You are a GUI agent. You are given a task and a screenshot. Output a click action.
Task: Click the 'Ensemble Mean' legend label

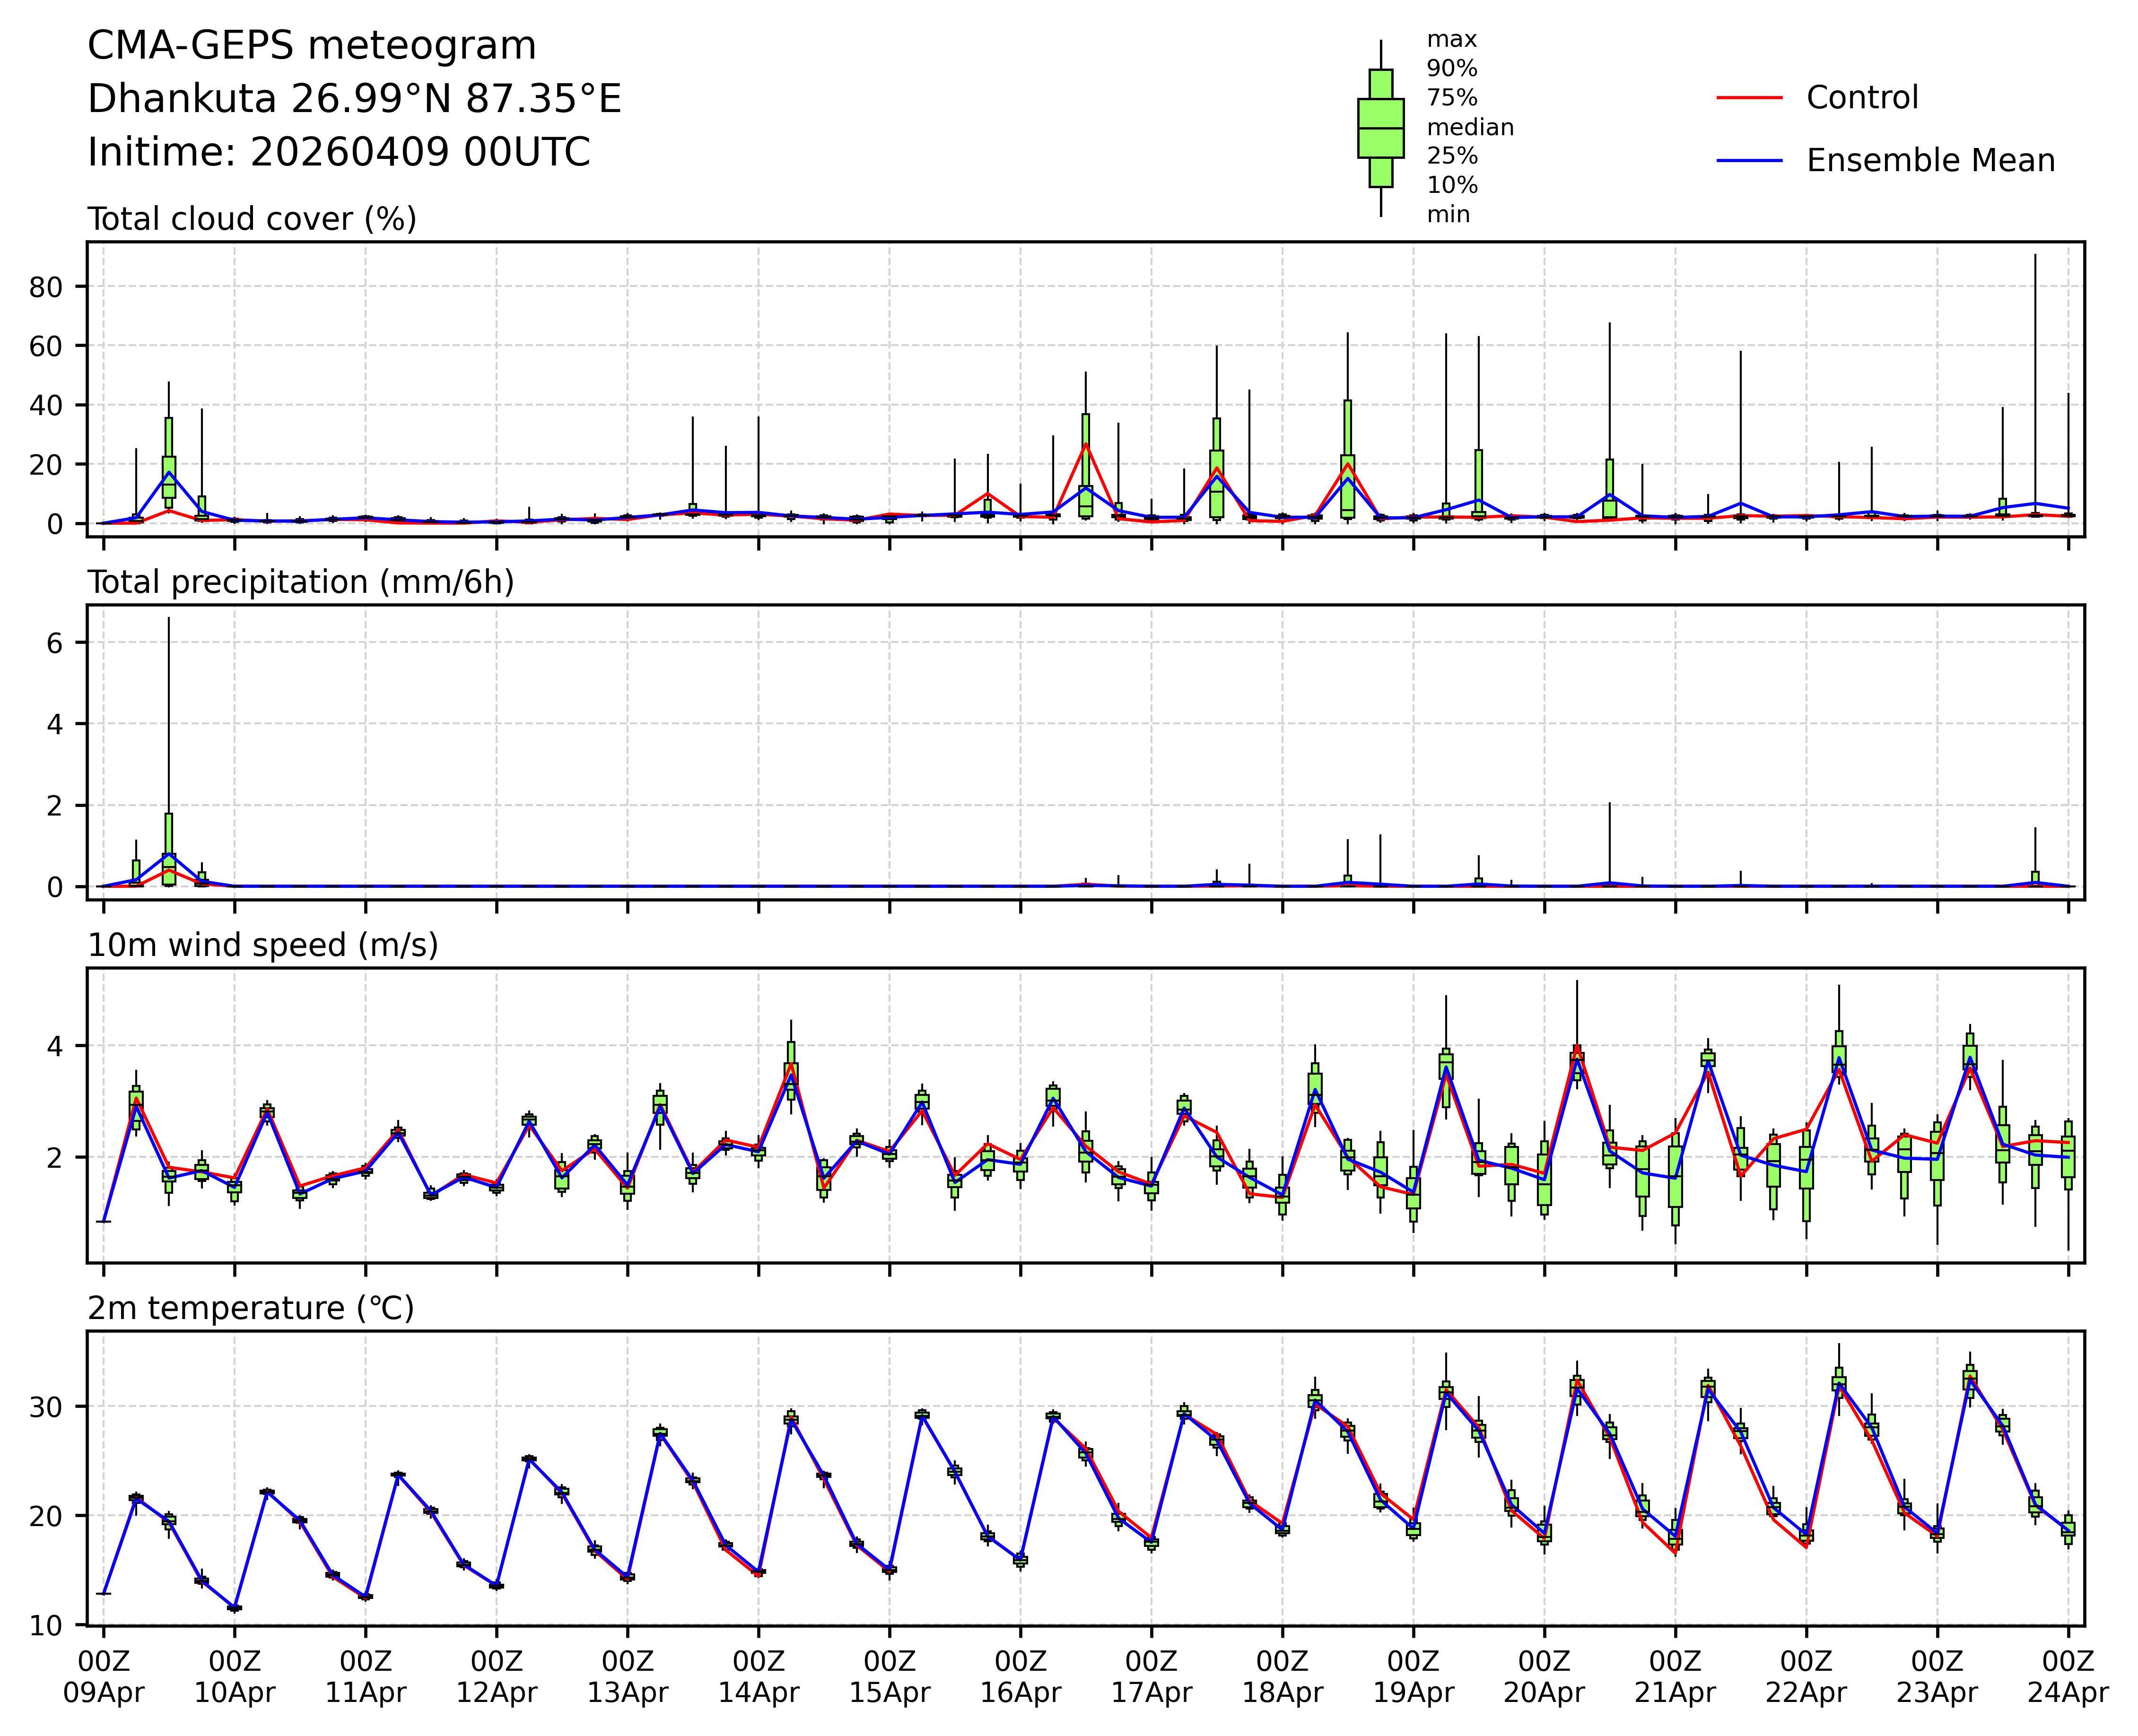tap(1930, 160)
